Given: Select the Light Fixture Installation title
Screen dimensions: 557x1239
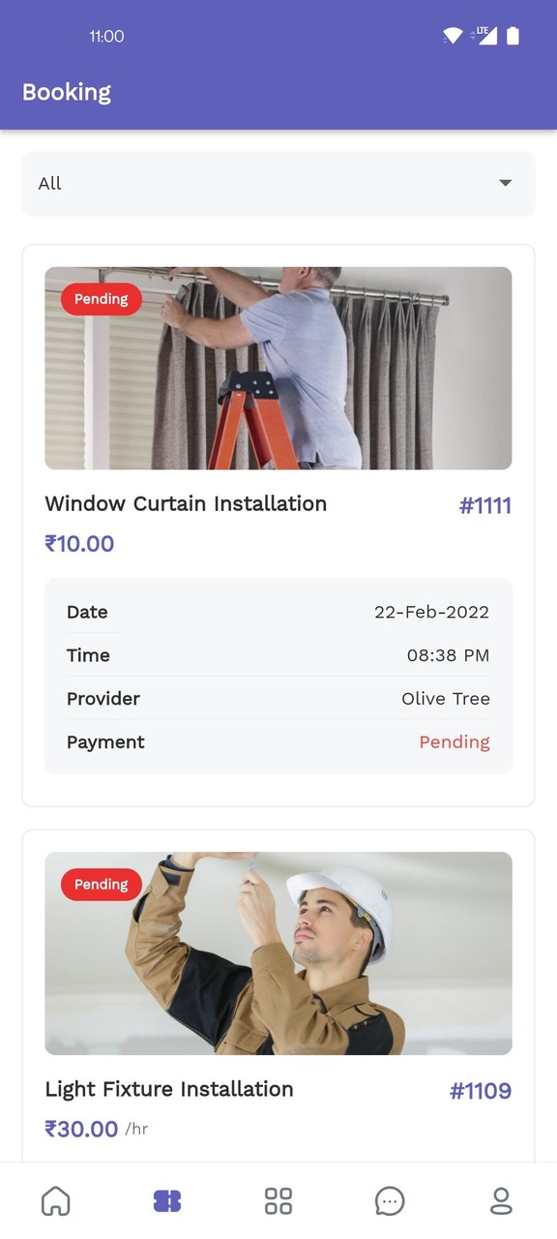Looking at the screenshot, I should pos(169,1089).
